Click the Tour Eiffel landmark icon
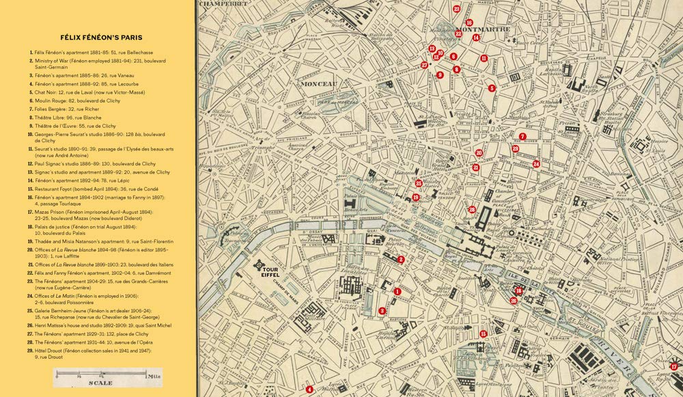 (x=259, y=264)
